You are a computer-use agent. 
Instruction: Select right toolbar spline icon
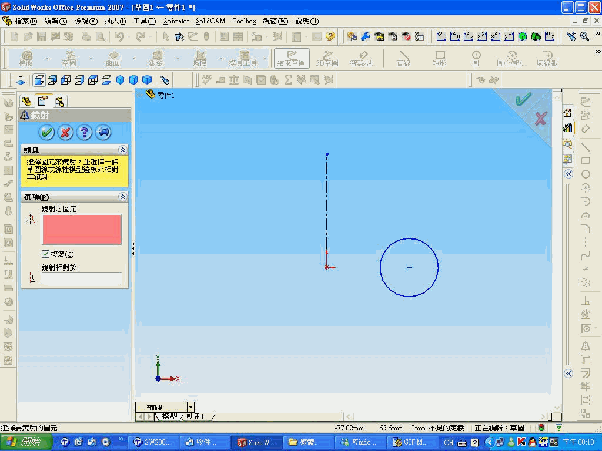pyautogui.click(x=586, y=256)
